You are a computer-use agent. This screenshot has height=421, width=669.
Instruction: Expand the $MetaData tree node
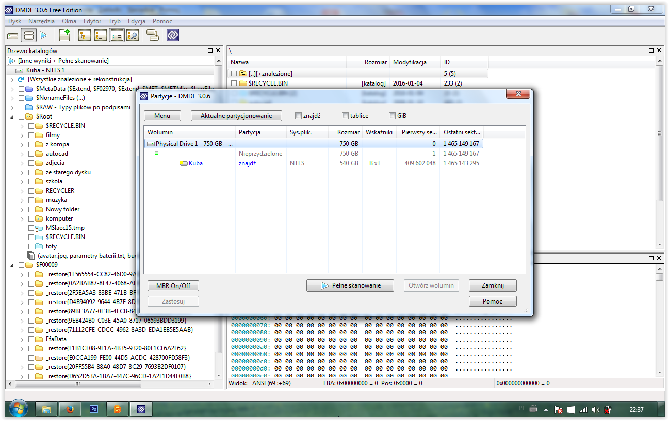(12, 89)
